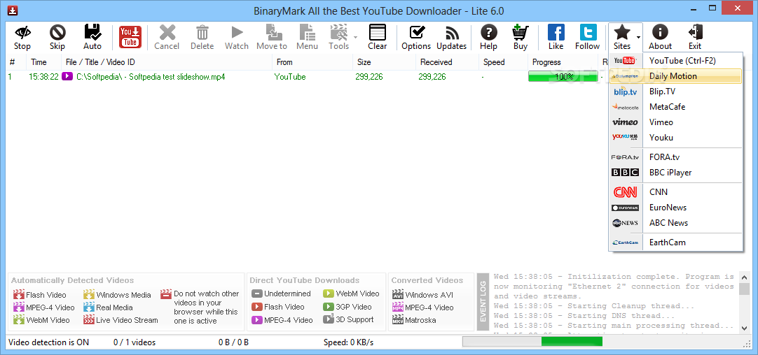Viewport: 758px width, 355px height.
Task: Open BBC iPlayer from Sites menu
Action: coord(675,172)
